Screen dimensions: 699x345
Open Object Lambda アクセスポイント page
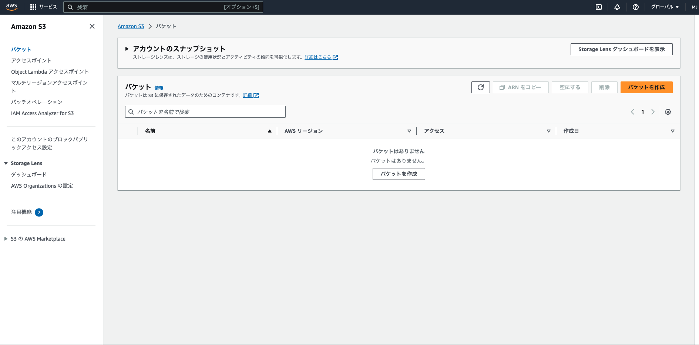coord(50,72)
